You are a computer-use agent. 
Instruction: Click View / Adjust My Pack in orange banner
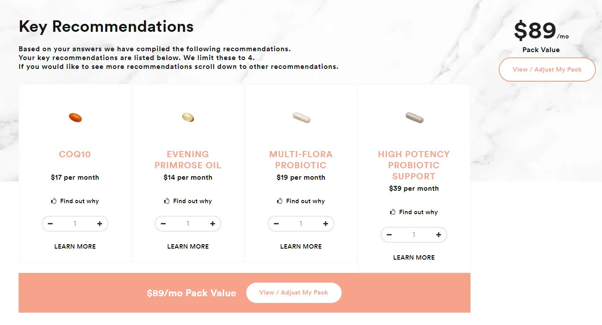294,292
